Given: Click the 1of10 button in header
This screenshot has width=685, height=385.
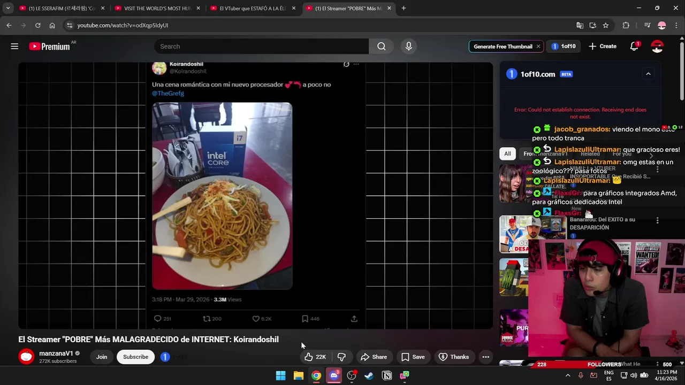Looking at the screenshot, I should [564, 47].
